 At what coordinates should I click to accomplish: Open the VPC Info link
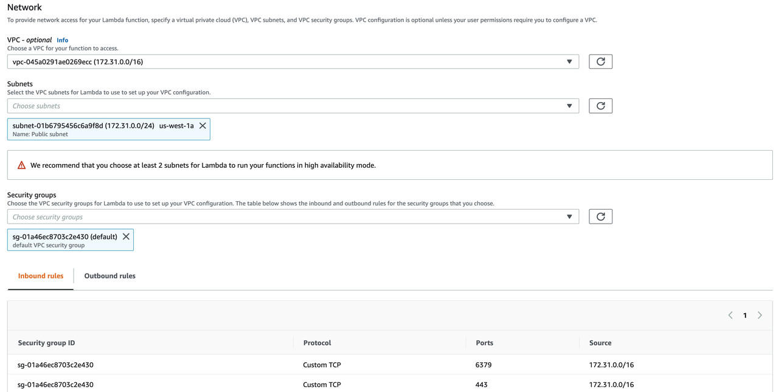pyautogui.click(x=62, y=40)
